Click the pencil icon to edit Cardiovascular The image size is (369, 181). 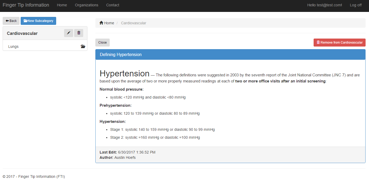coord(69,33)
